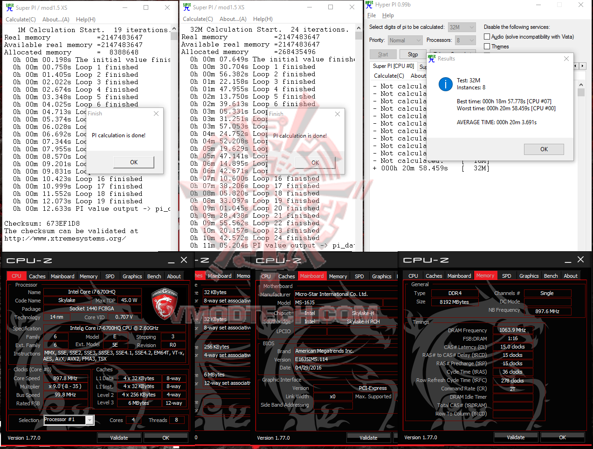This screenshot has width=593, height=449.
Task: Click the Results dialog title icon
Action: click(431, 58)
